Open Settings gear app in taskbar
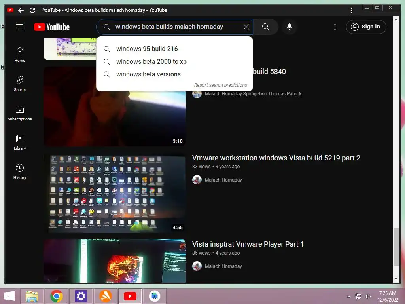 [81, 296]
